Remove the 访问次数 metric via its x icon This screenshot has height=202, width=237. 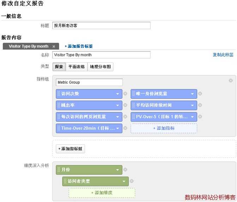point(125,94)
